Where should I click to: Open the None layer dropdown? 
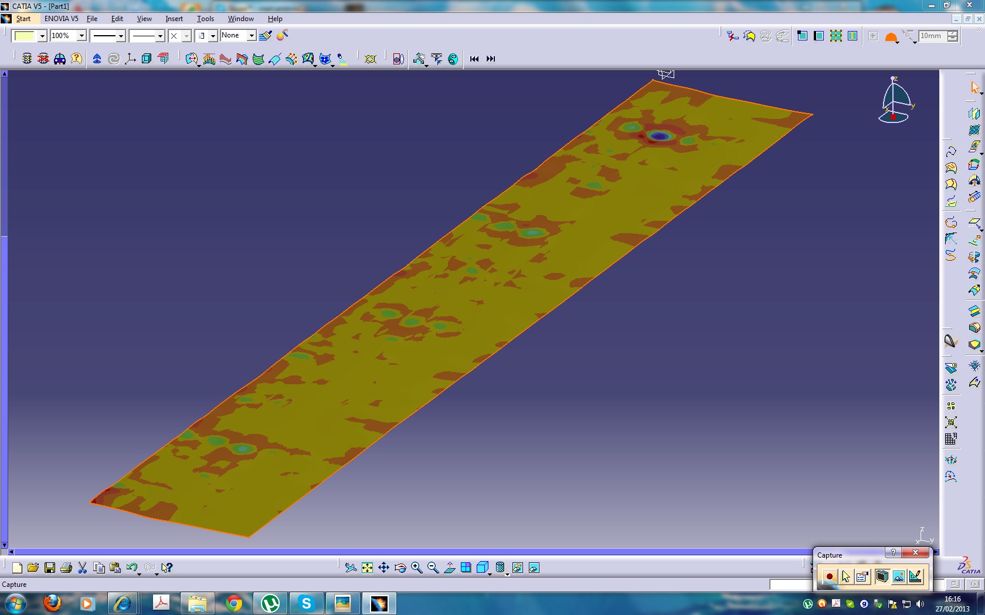251,36
